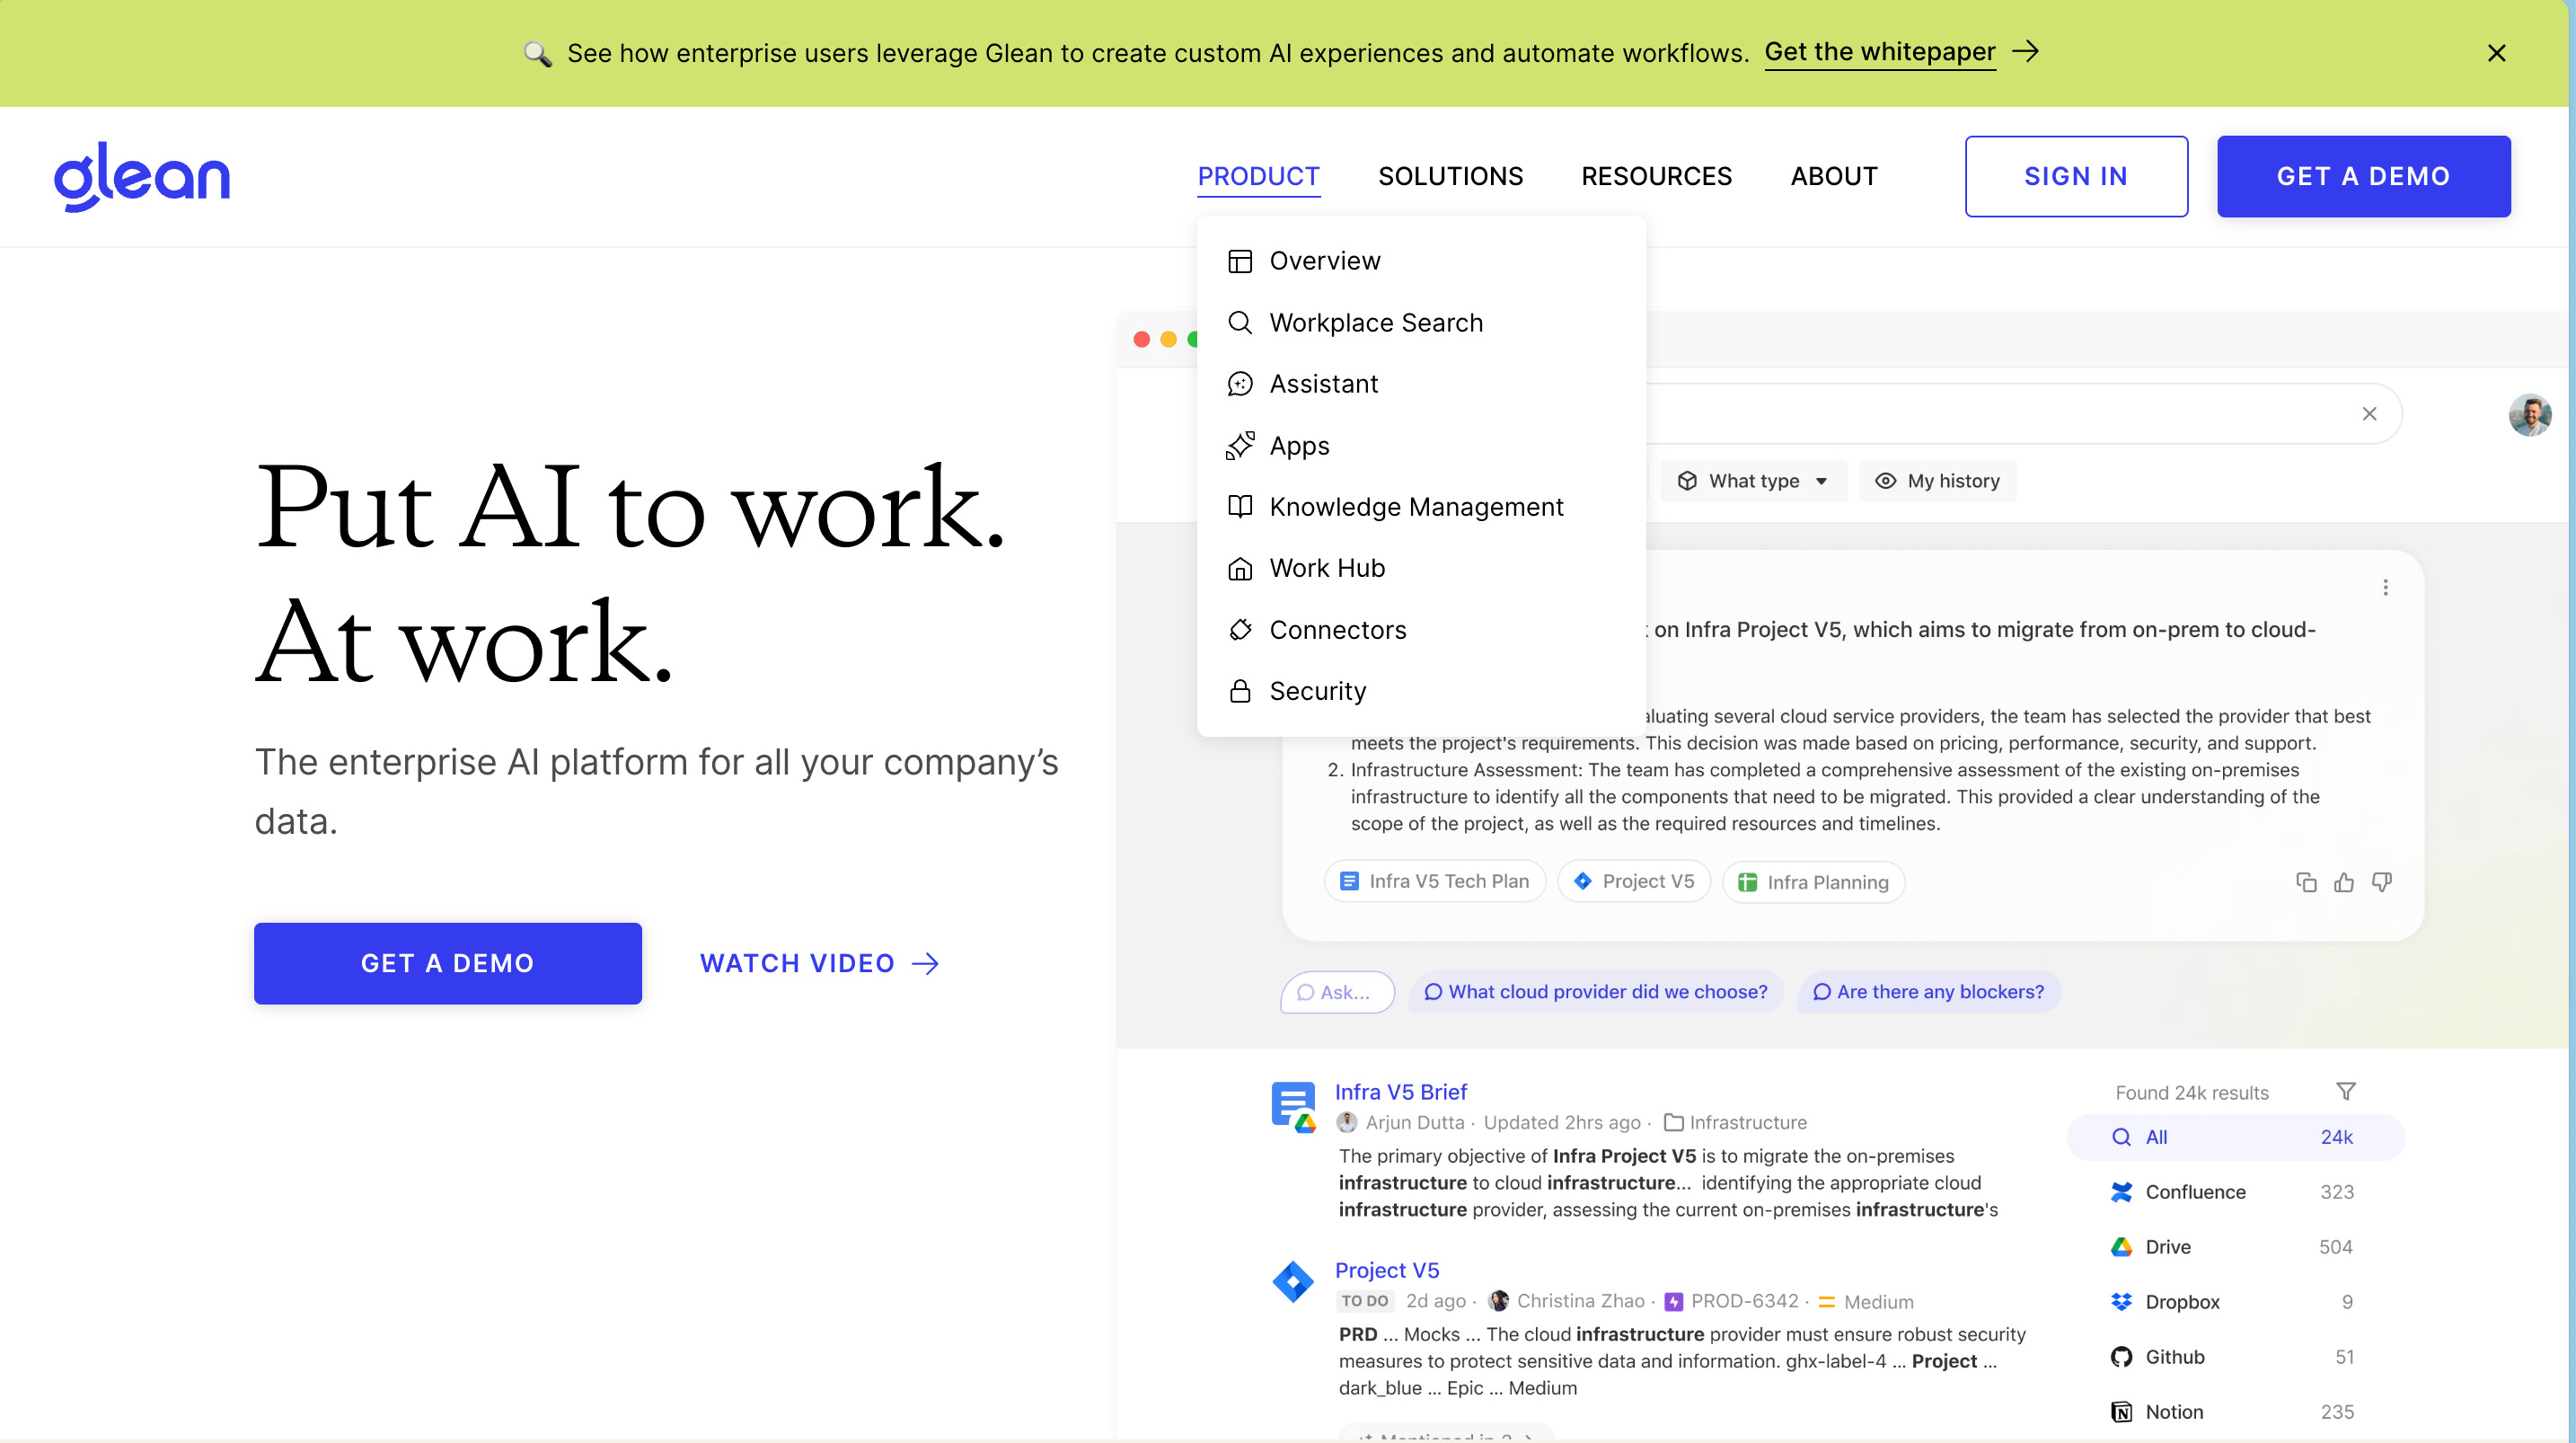
Task: Open the ABOUT menu
Action: [x=1833, y=176]
